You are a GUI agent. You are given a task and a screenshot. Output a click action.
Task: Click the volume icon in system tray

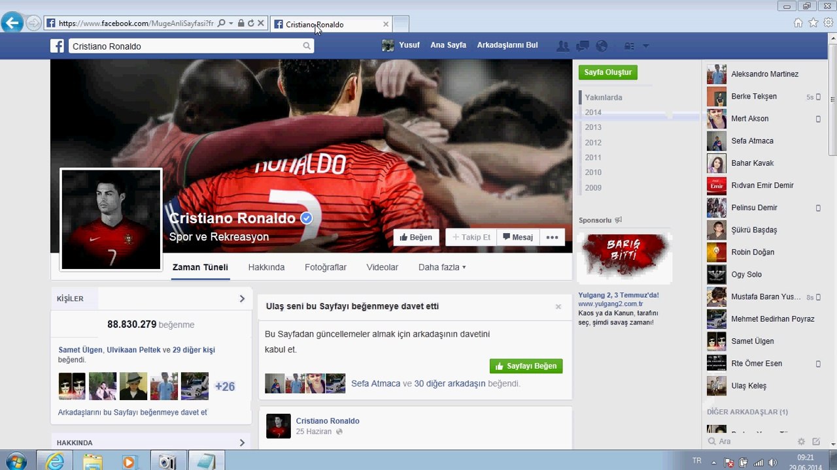(x=773, y=462)
